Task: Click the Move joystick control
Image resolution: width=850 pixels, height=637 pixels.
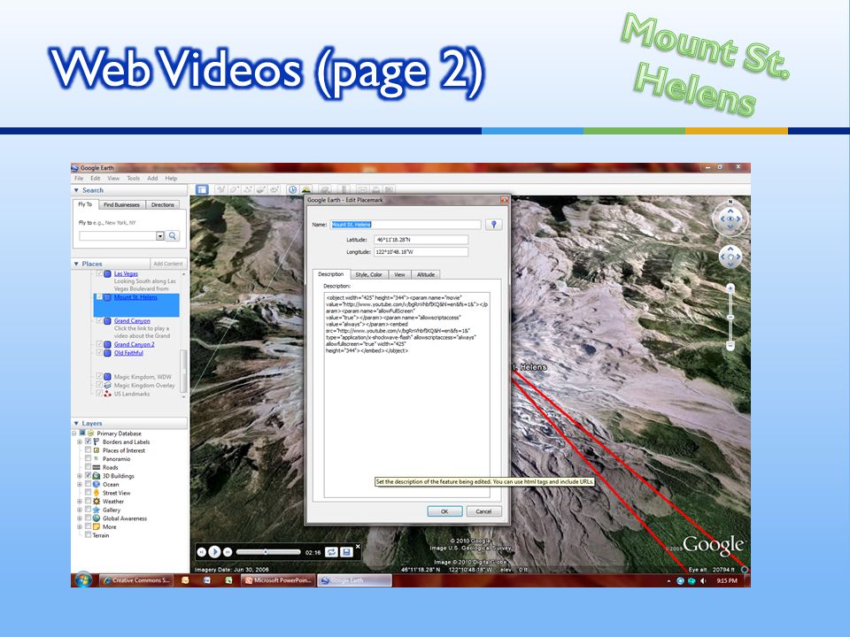Action: tap(730, 257)
